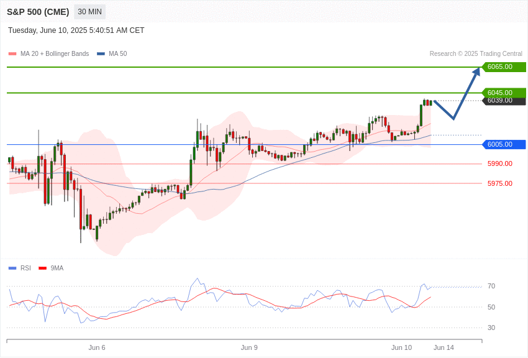
Task: Click the RSI legend label
Action: [25, 268]
